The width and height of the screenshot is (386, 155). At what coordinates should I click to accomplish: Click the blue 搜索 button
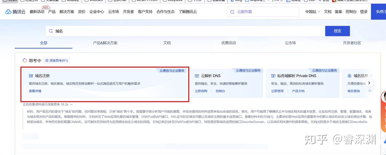click(x=337, y=31)
